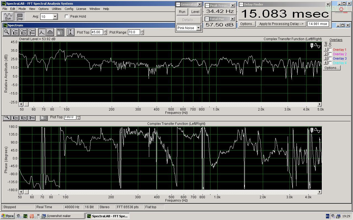Increase the Plot Range value with up arrow
This screenshot has height=220, width=353.
pyautogui.click(x=142, y=31)
